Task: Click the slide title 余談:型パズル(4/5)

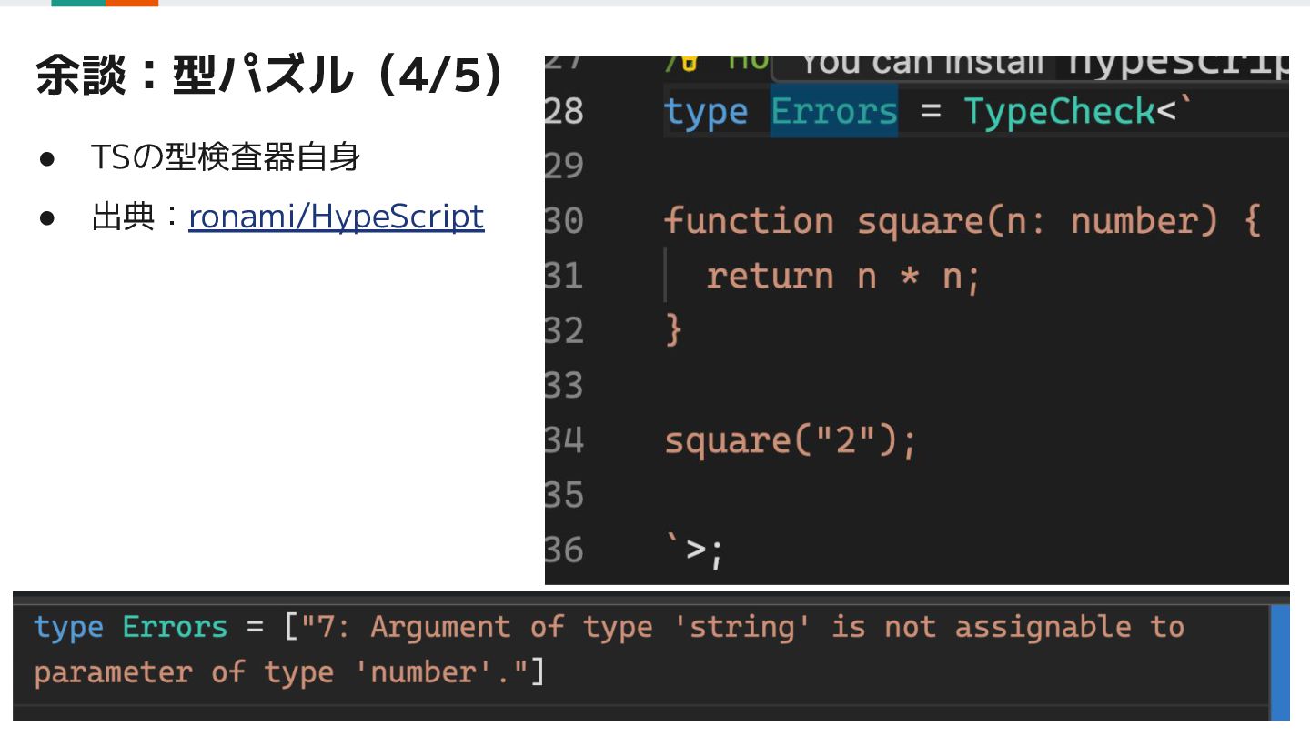Action: pyautogui.click(x=271, y=76)
